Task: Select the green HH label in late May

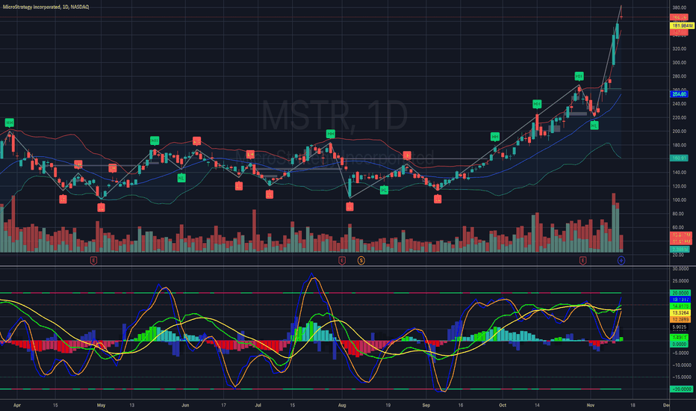Action: click(x=155, y=140)
